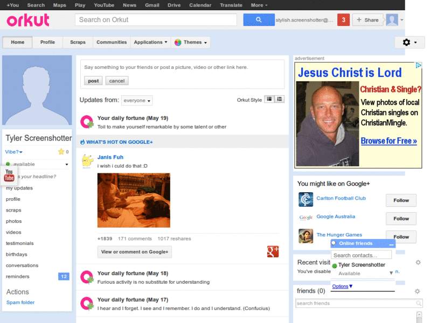Viewport: 431px width, 323px height.
Task: Click the Carlton Football Club logo
Action: click(x=305, y=199)
